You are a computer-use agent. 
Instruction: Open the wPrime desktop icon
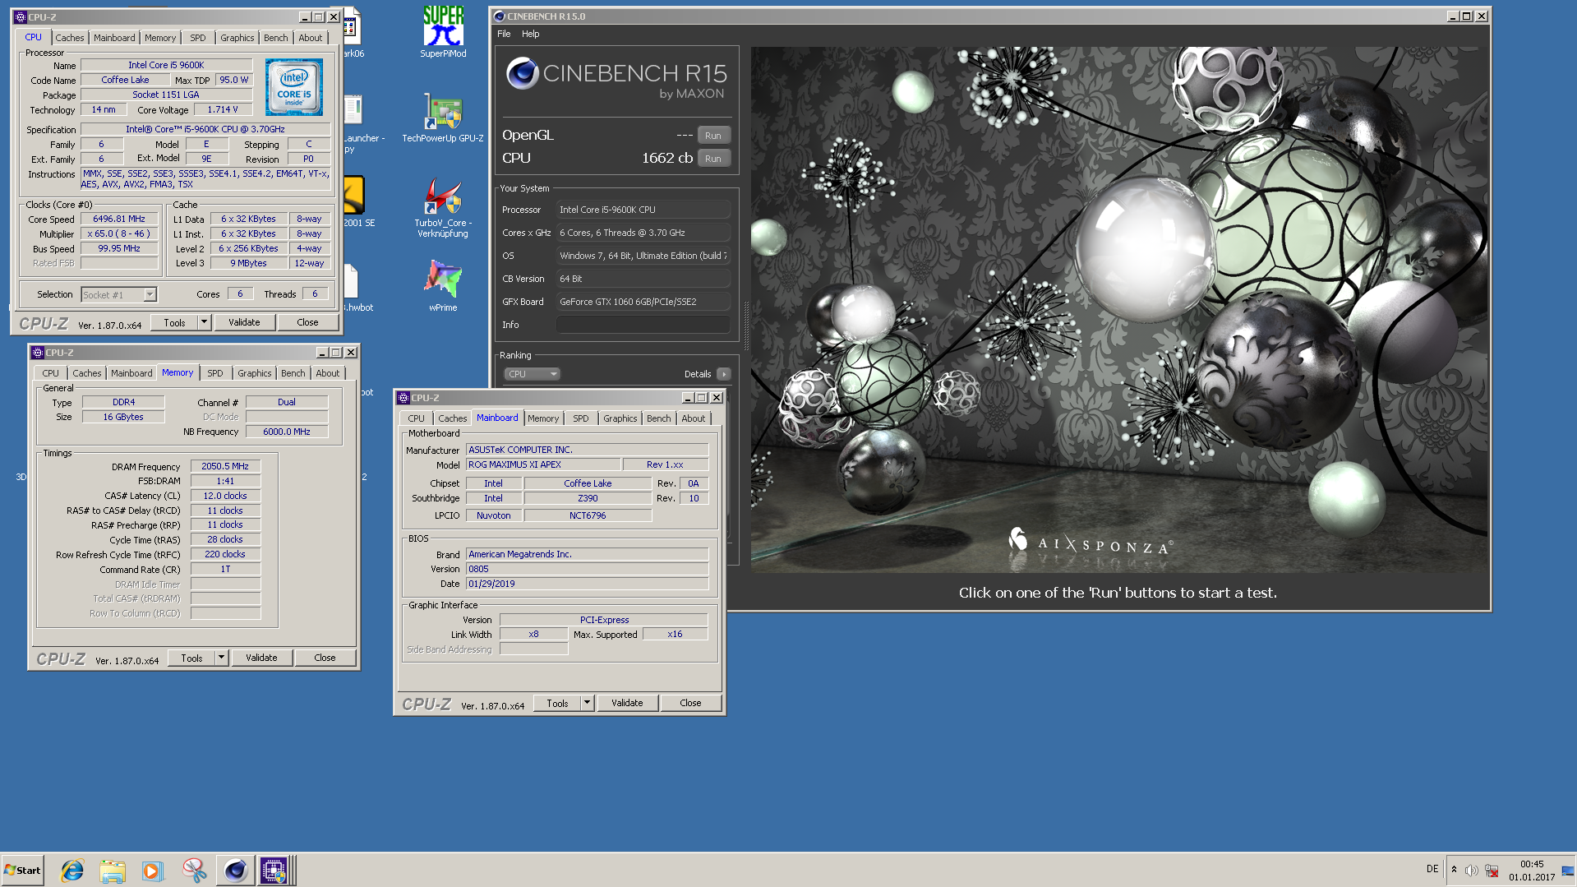pos(443,286)
